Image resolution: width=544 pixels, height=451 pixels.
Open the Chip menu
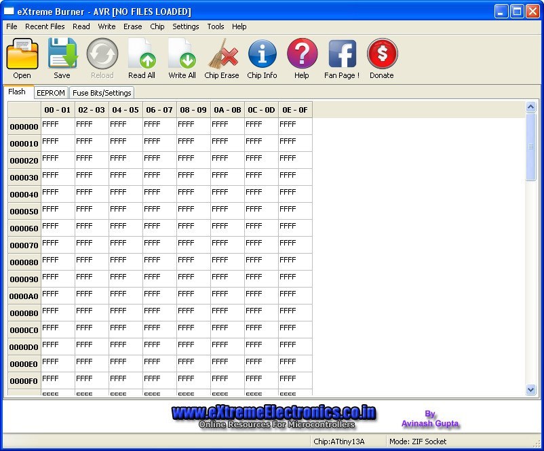157,26
